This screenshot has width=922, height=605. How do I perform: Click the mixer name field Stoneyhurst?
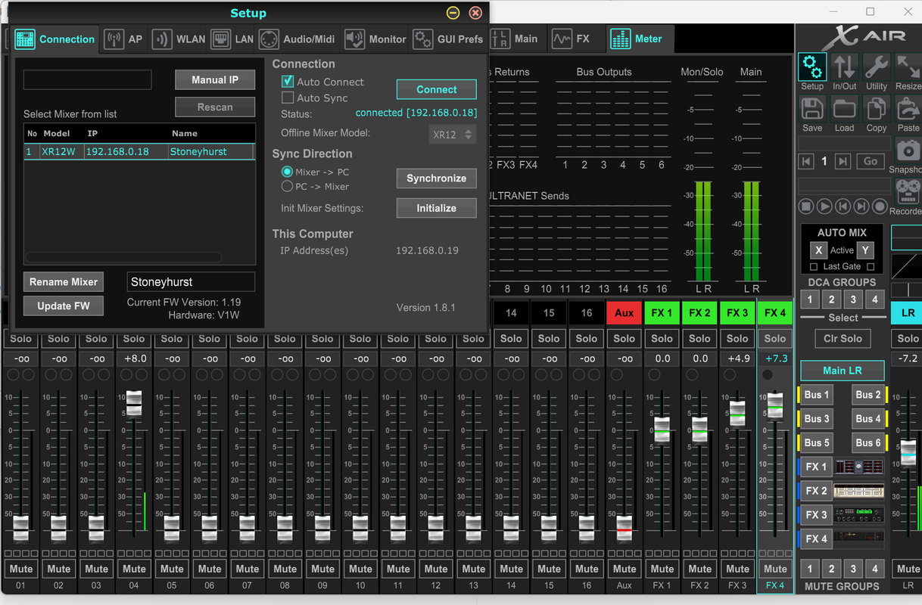click(191, 282)
